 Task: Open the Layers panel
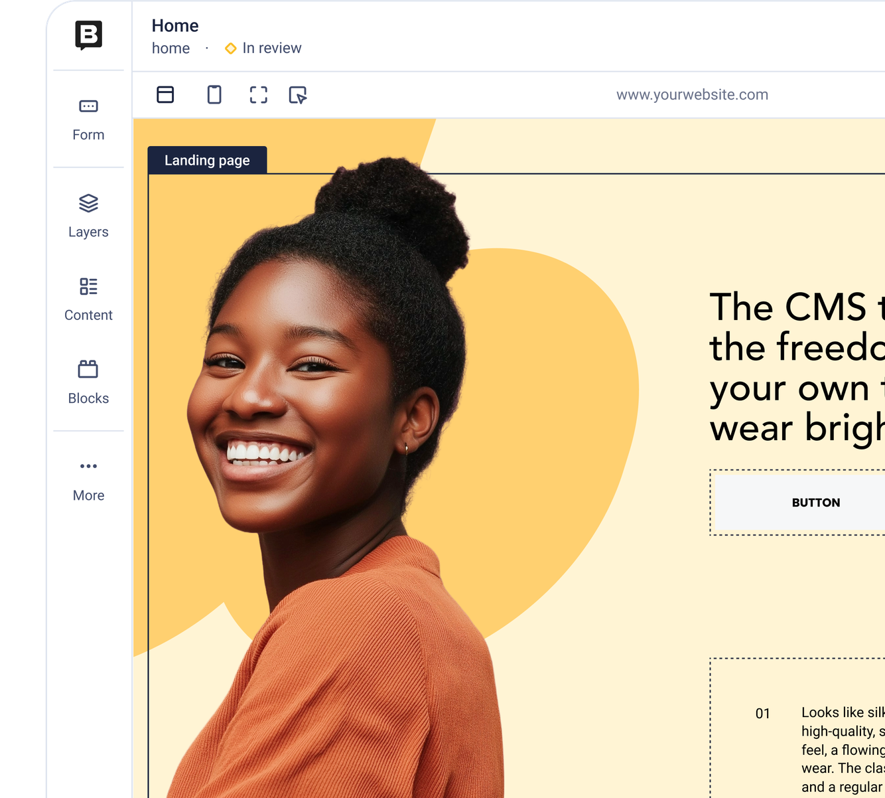tap(88, 216)
